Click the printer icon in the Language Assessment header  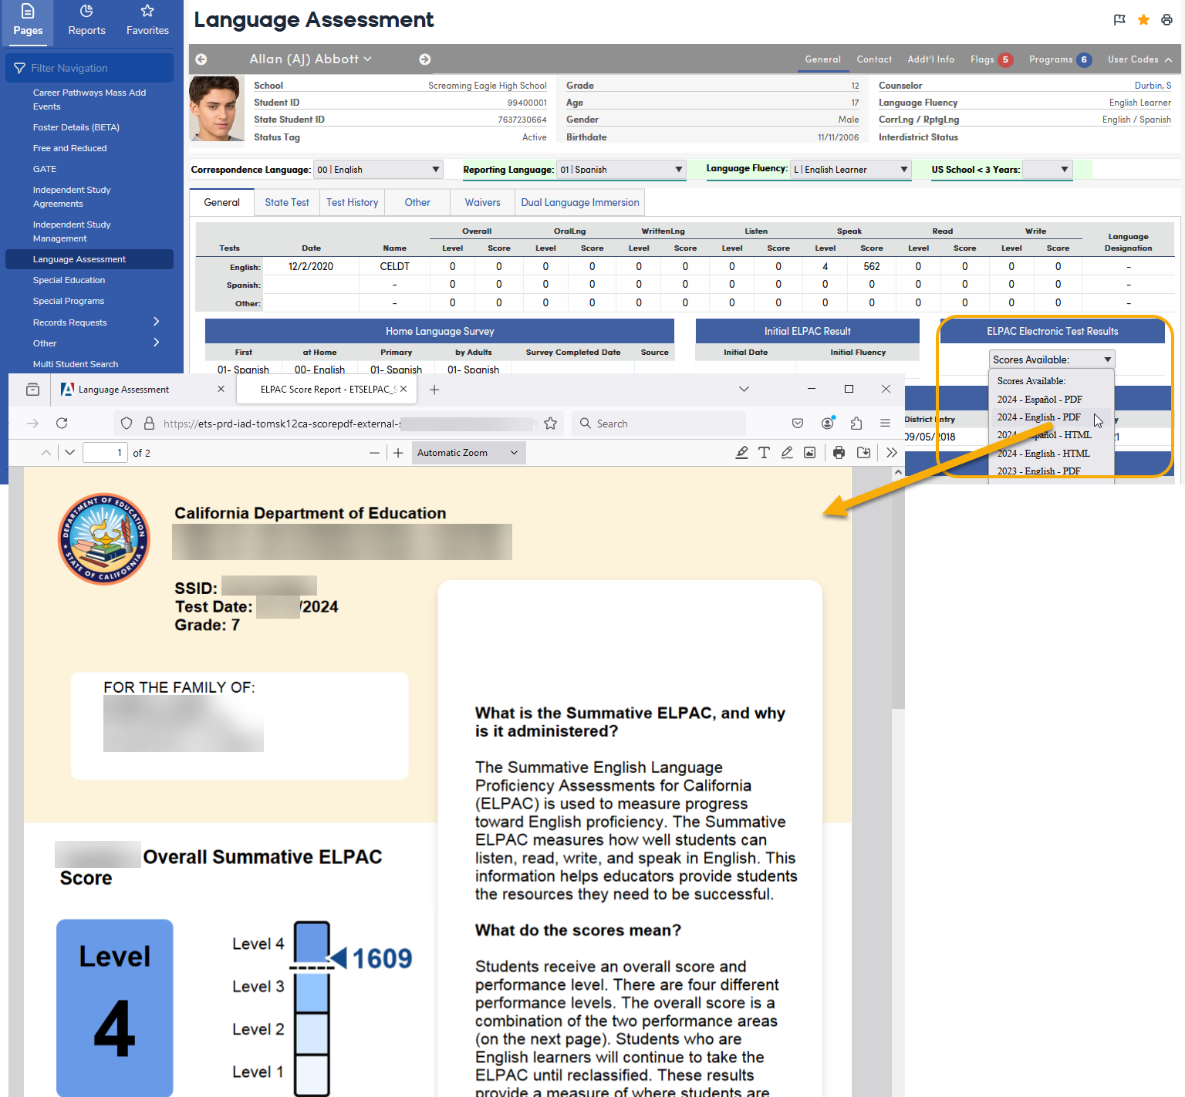[x=1166, y=19]
